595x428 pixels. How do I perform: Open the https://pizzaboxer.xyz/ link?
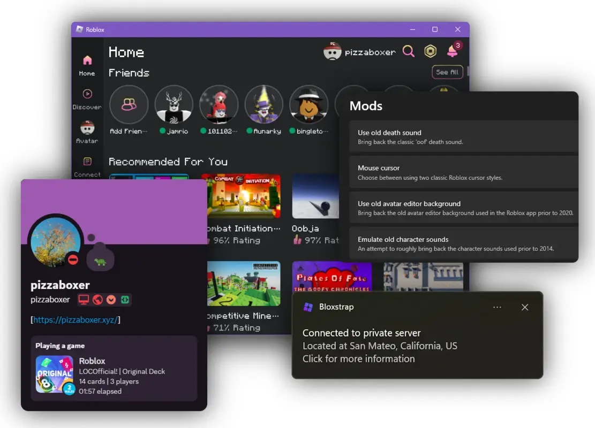point(77,320)
